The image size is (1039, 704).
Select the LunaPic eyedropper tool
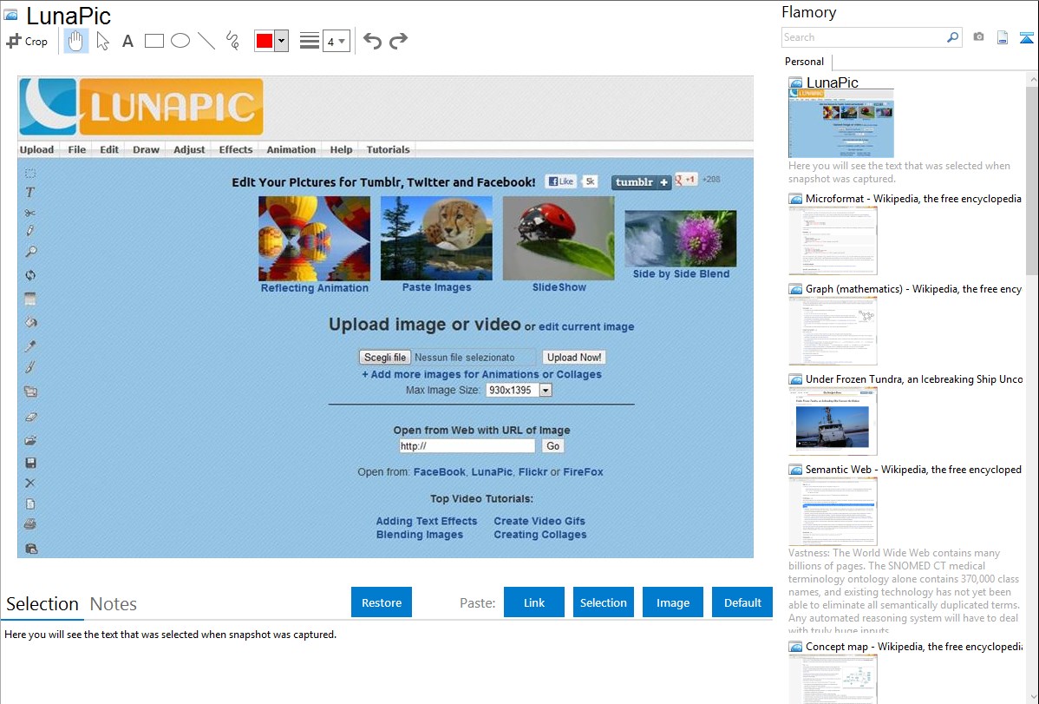coord(30,345)
